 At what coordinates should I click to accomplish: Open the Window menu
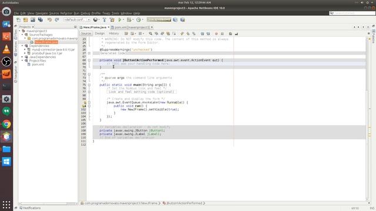(x=126, y=13)
